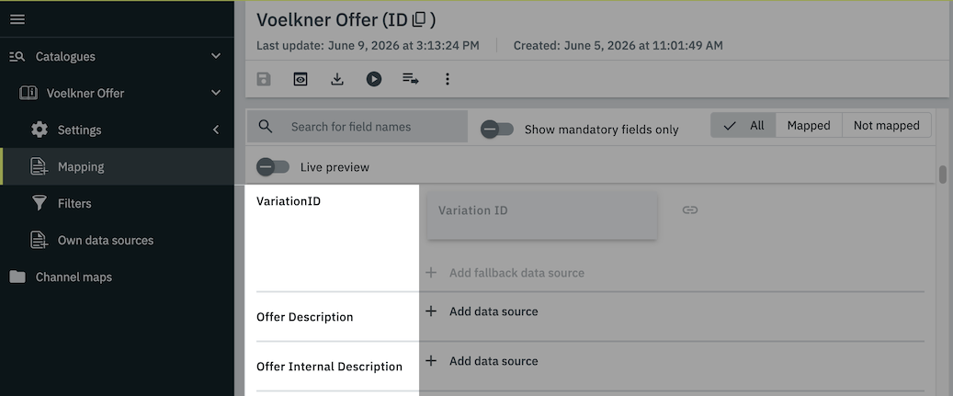
Task: Show only Not mapped fields
Action: [886, 125]
